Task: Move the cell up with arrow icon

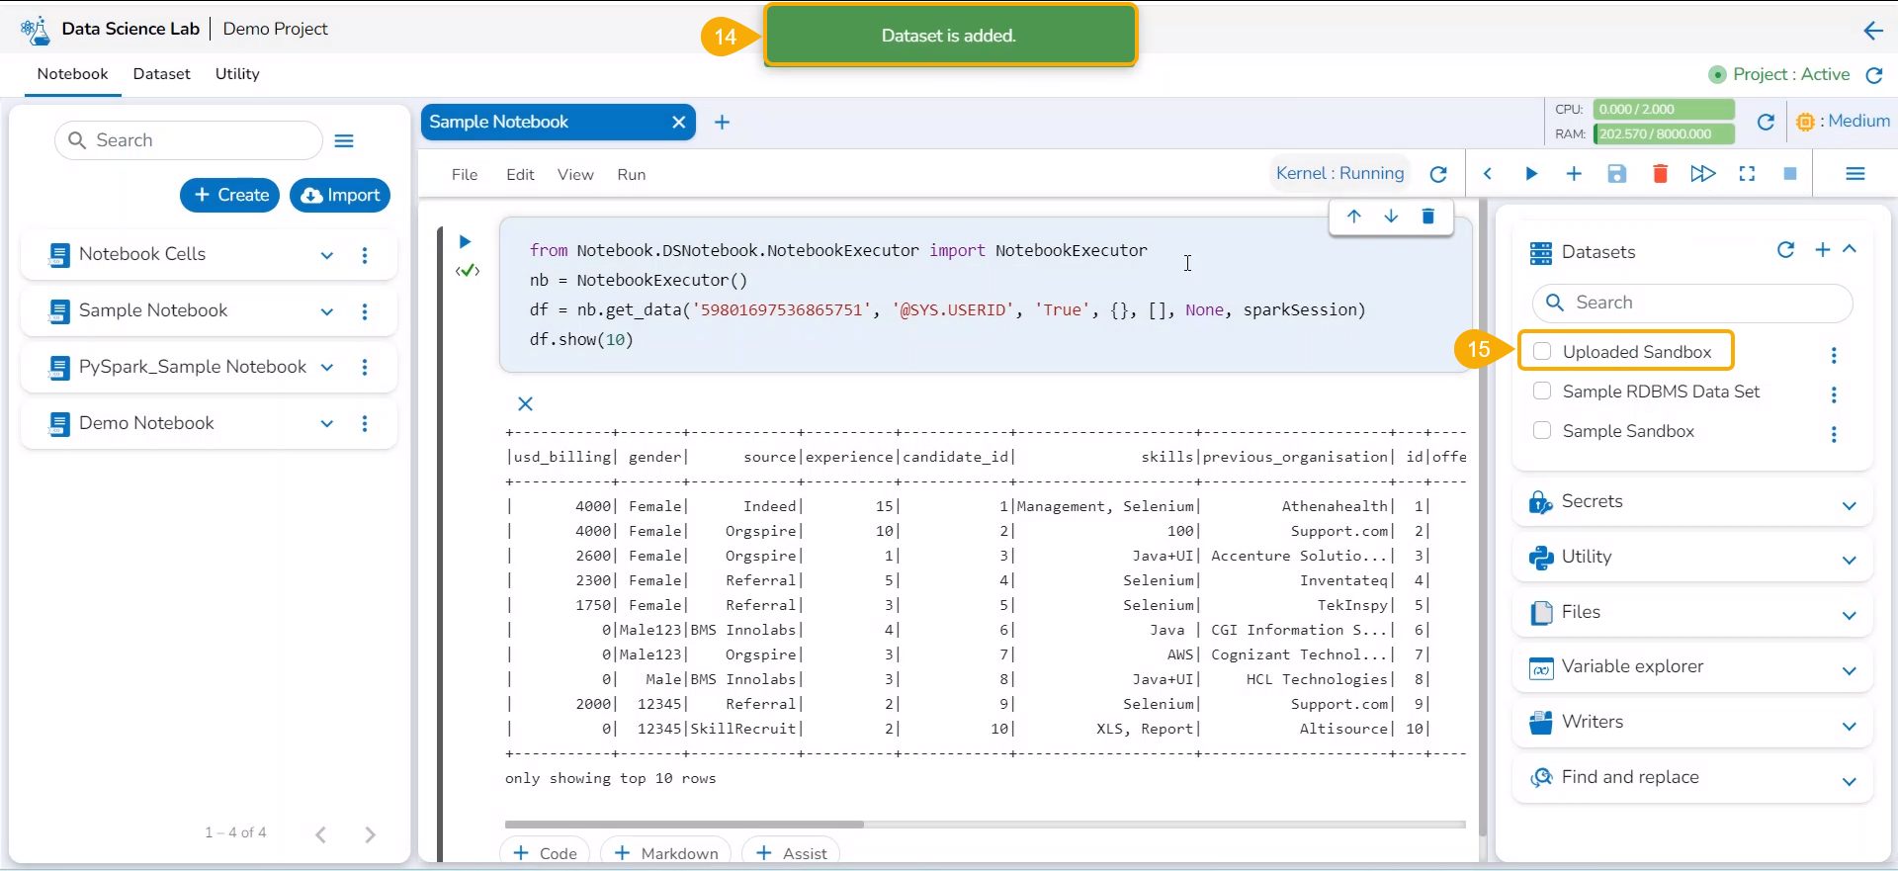Action: coord(1354,217)
